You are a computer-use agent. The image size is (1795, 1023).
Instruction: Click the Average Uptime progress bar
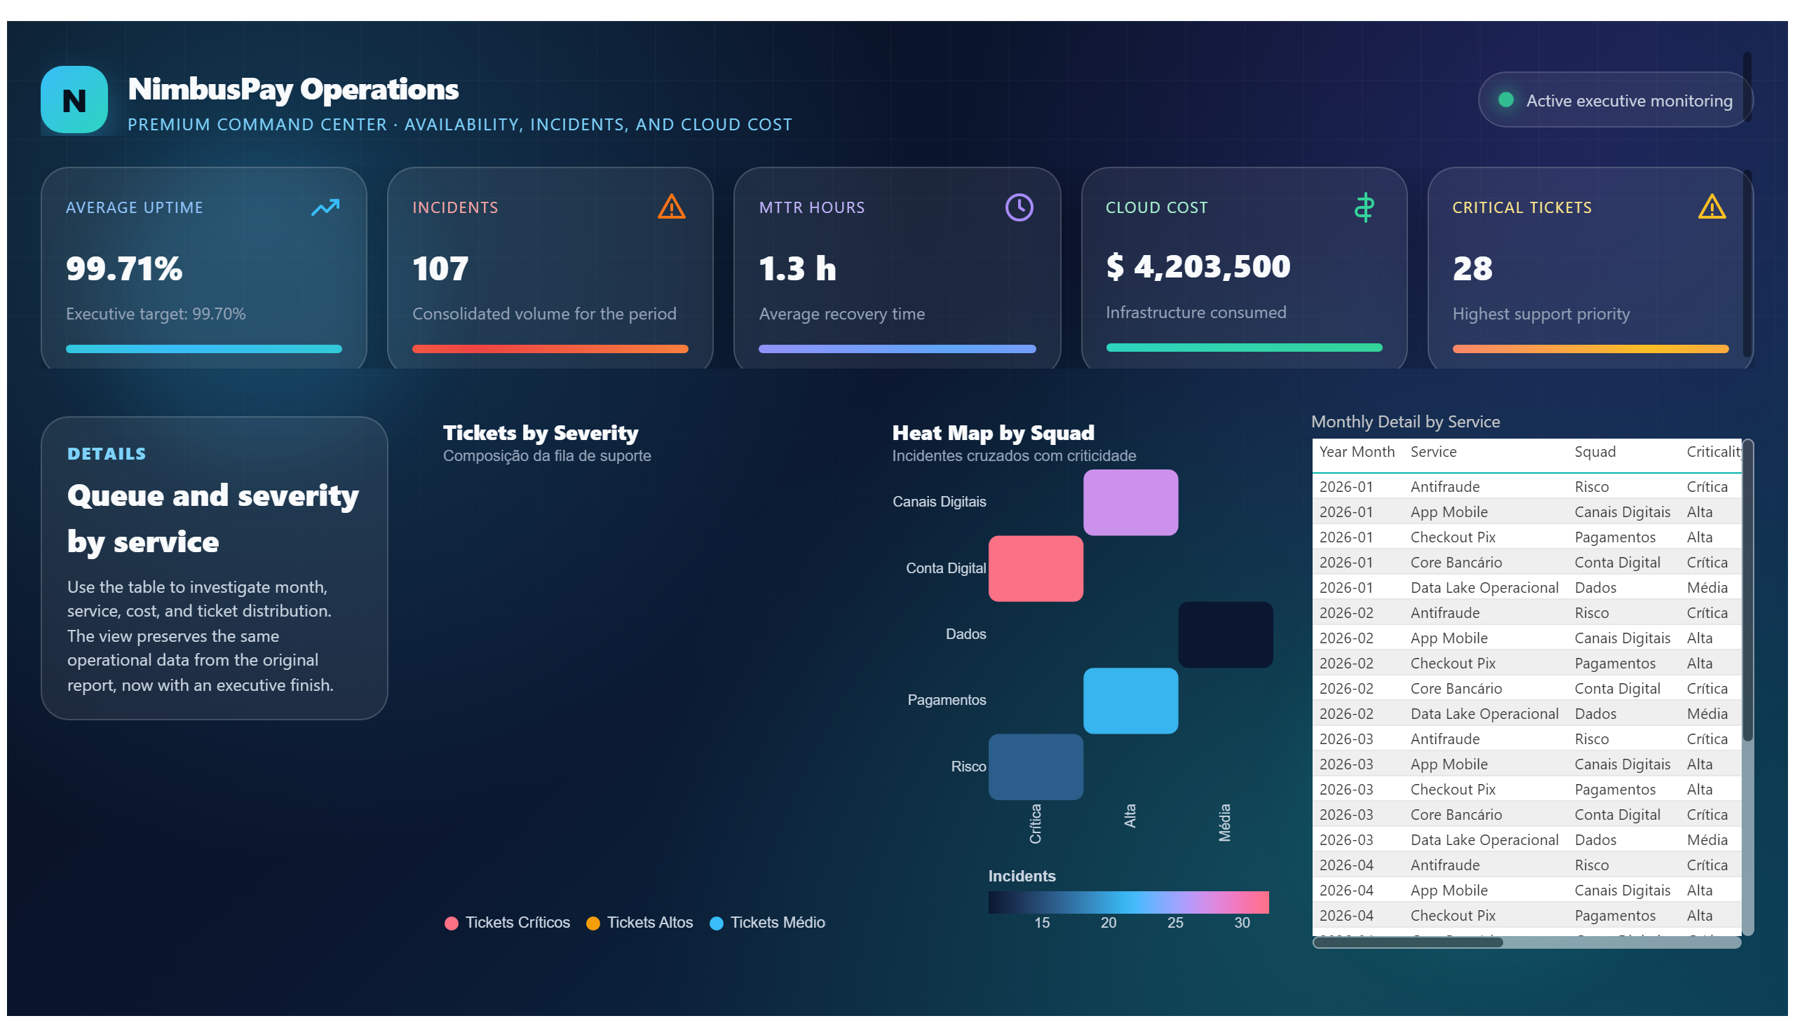click(204, 348)
